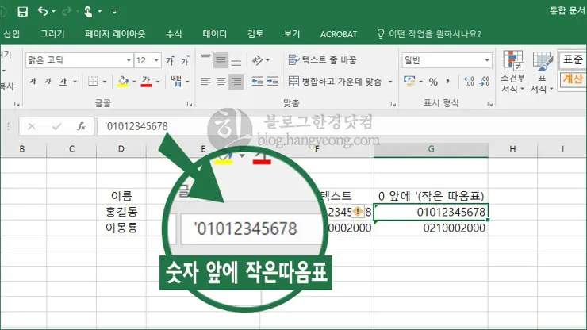Select top vertical alignment
Image resolution: width=587 pixels, height=330 pixels.
(205, 60)
